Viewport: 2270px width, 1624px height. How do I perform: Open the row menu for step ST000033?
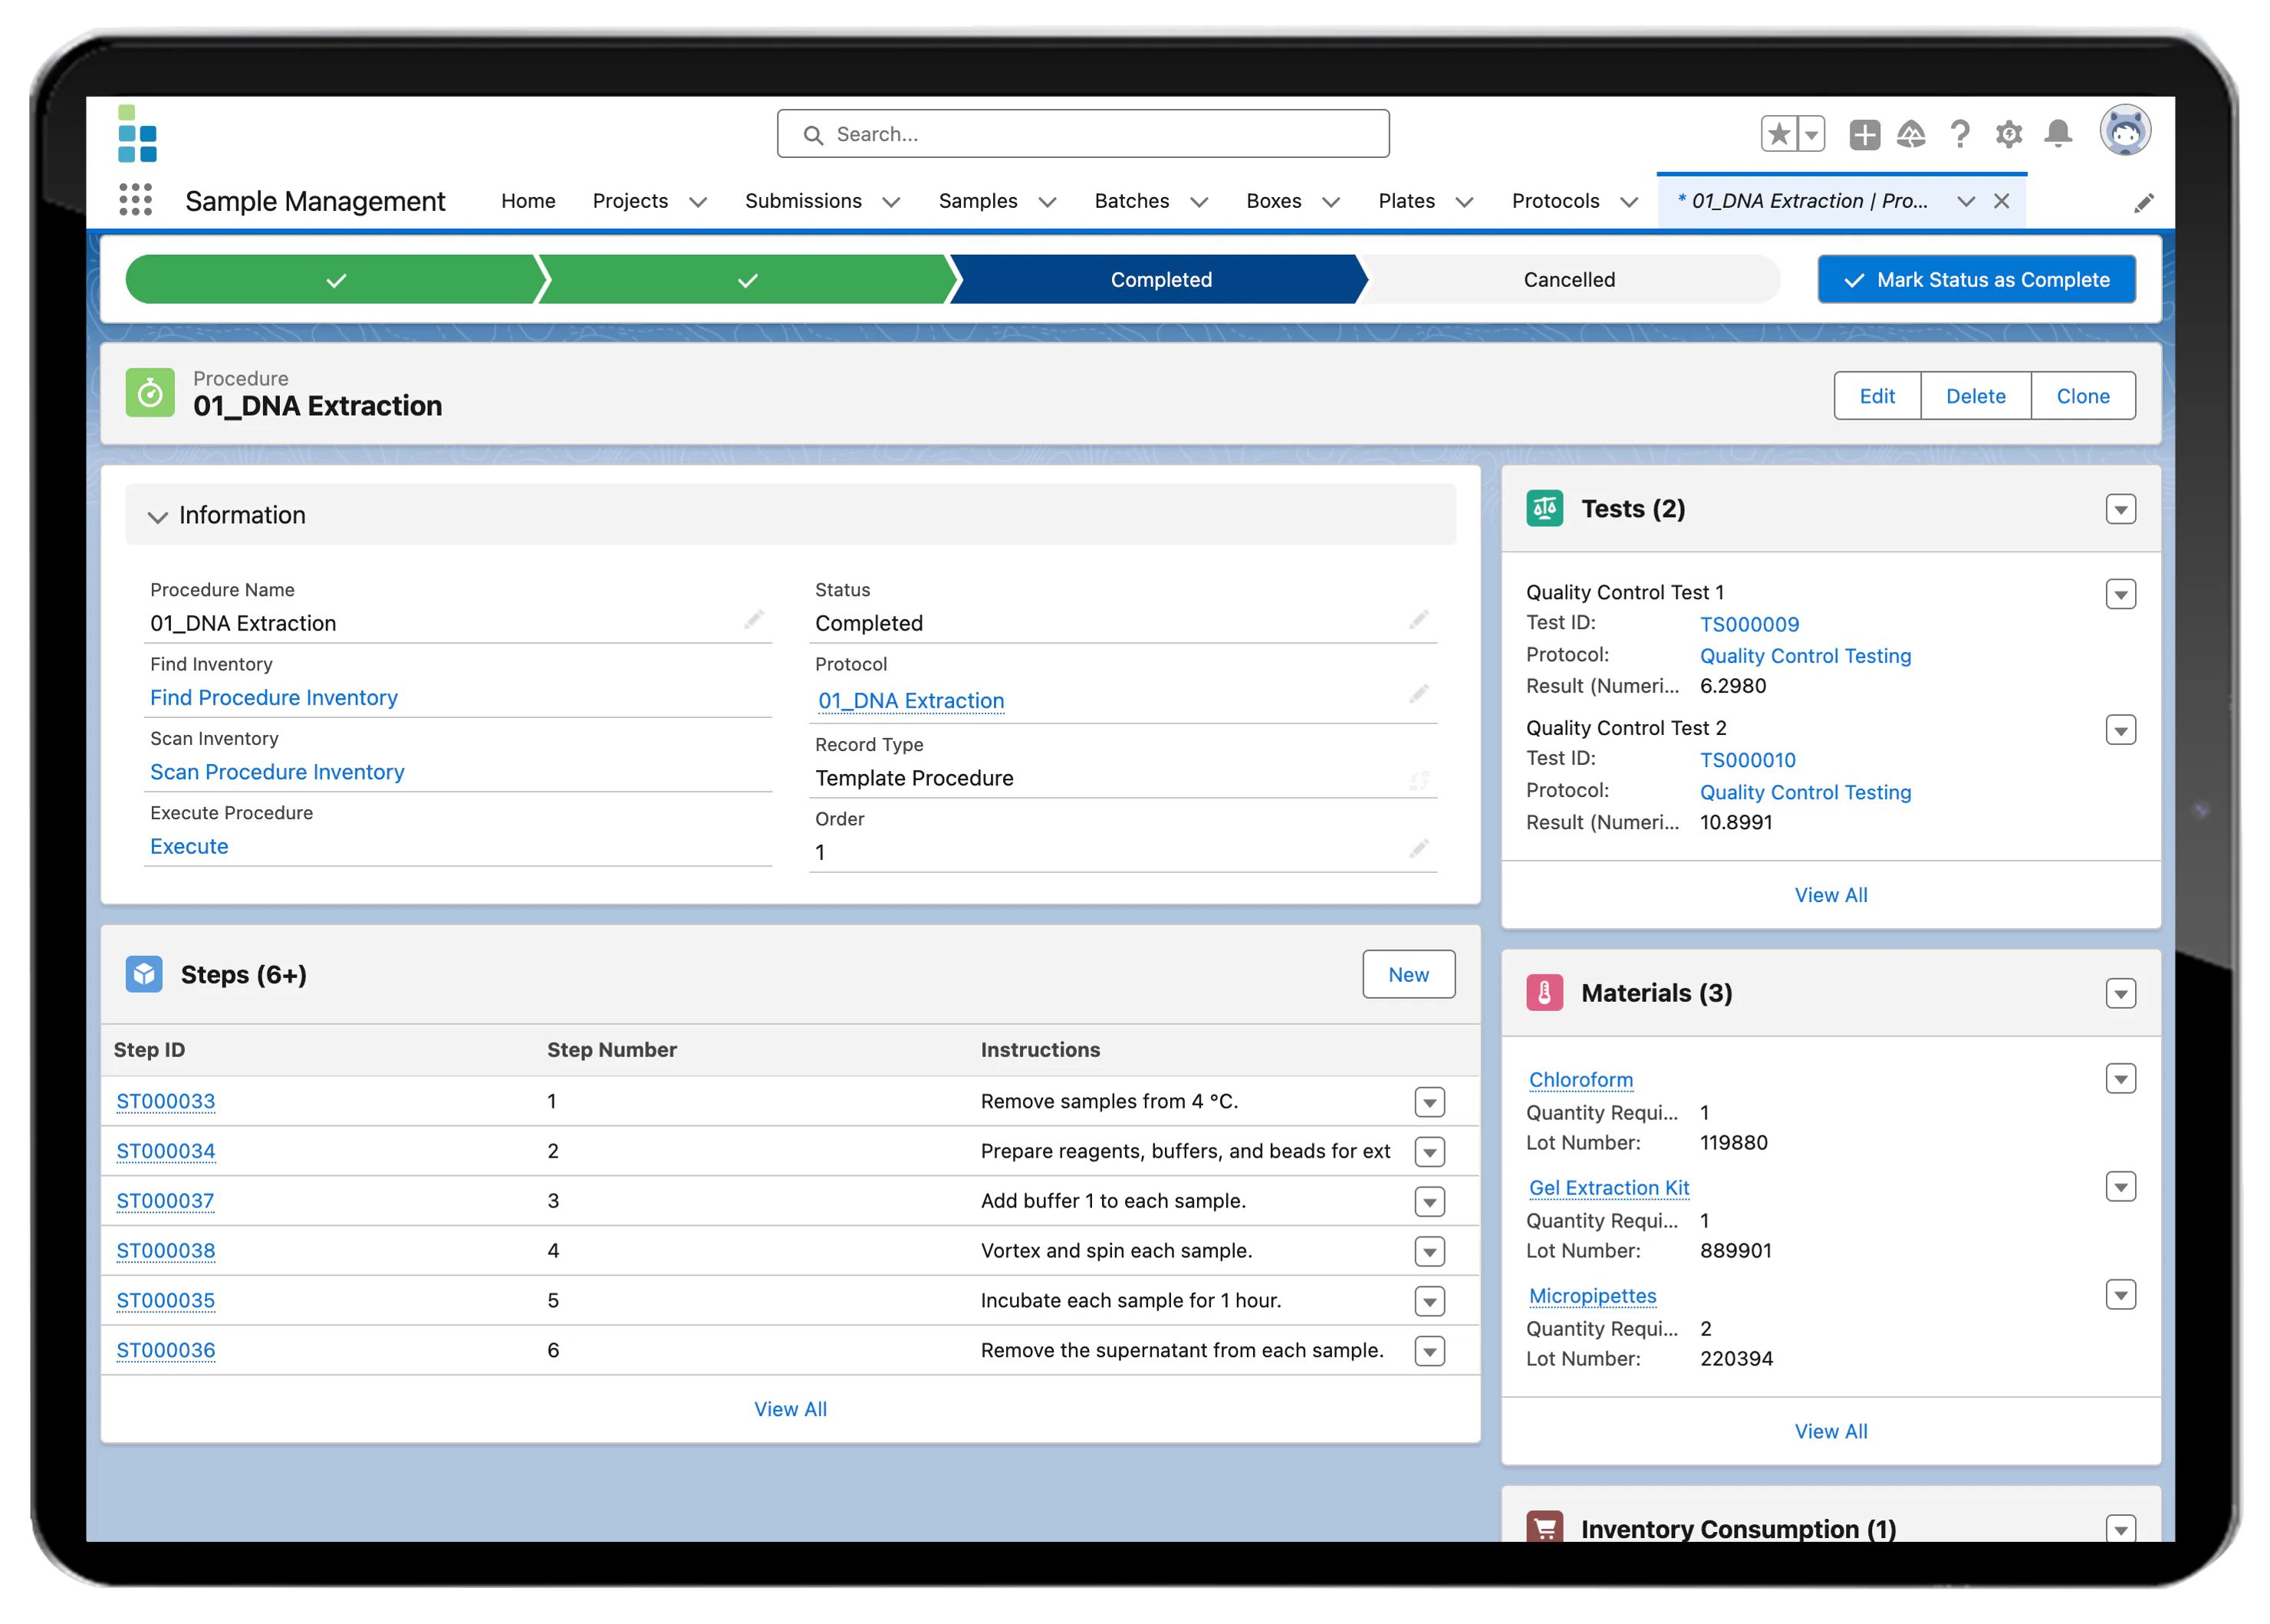coord(1429,1103)
